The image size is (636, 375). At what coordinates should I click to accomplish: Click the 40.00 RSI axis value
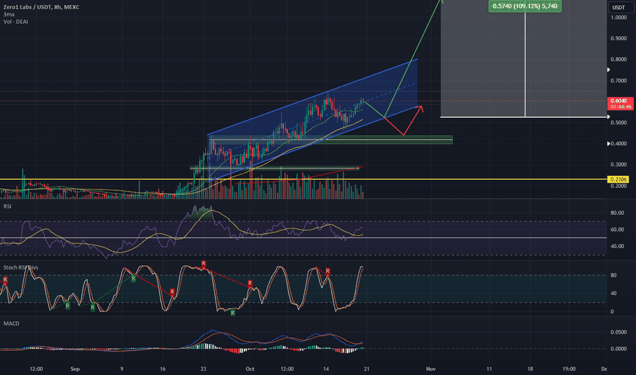click(617, 246)
